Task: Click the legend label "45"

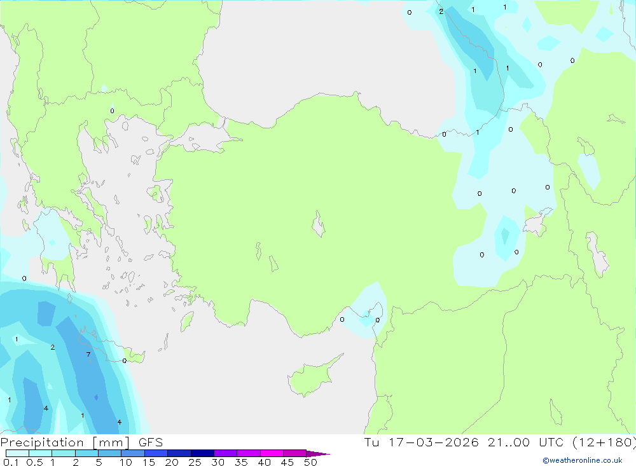Action: [x=287, y=462]
